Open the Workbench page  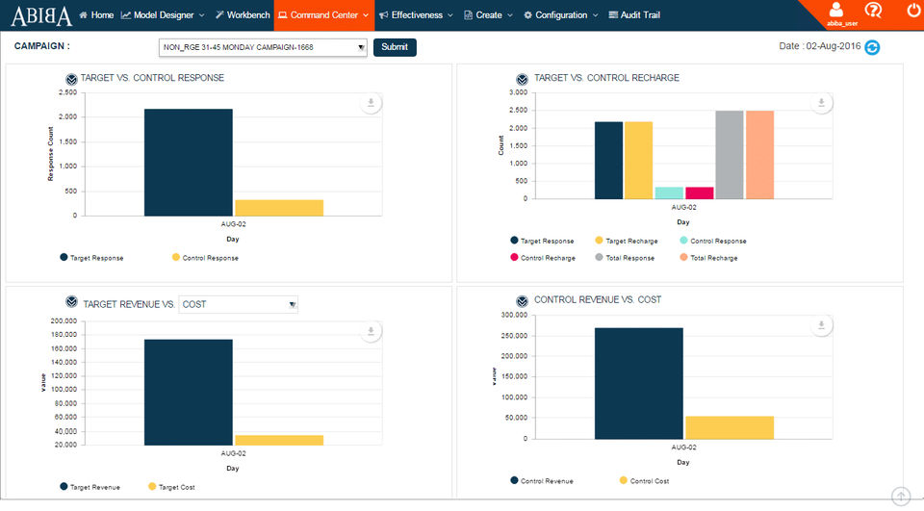coord(243,14)
